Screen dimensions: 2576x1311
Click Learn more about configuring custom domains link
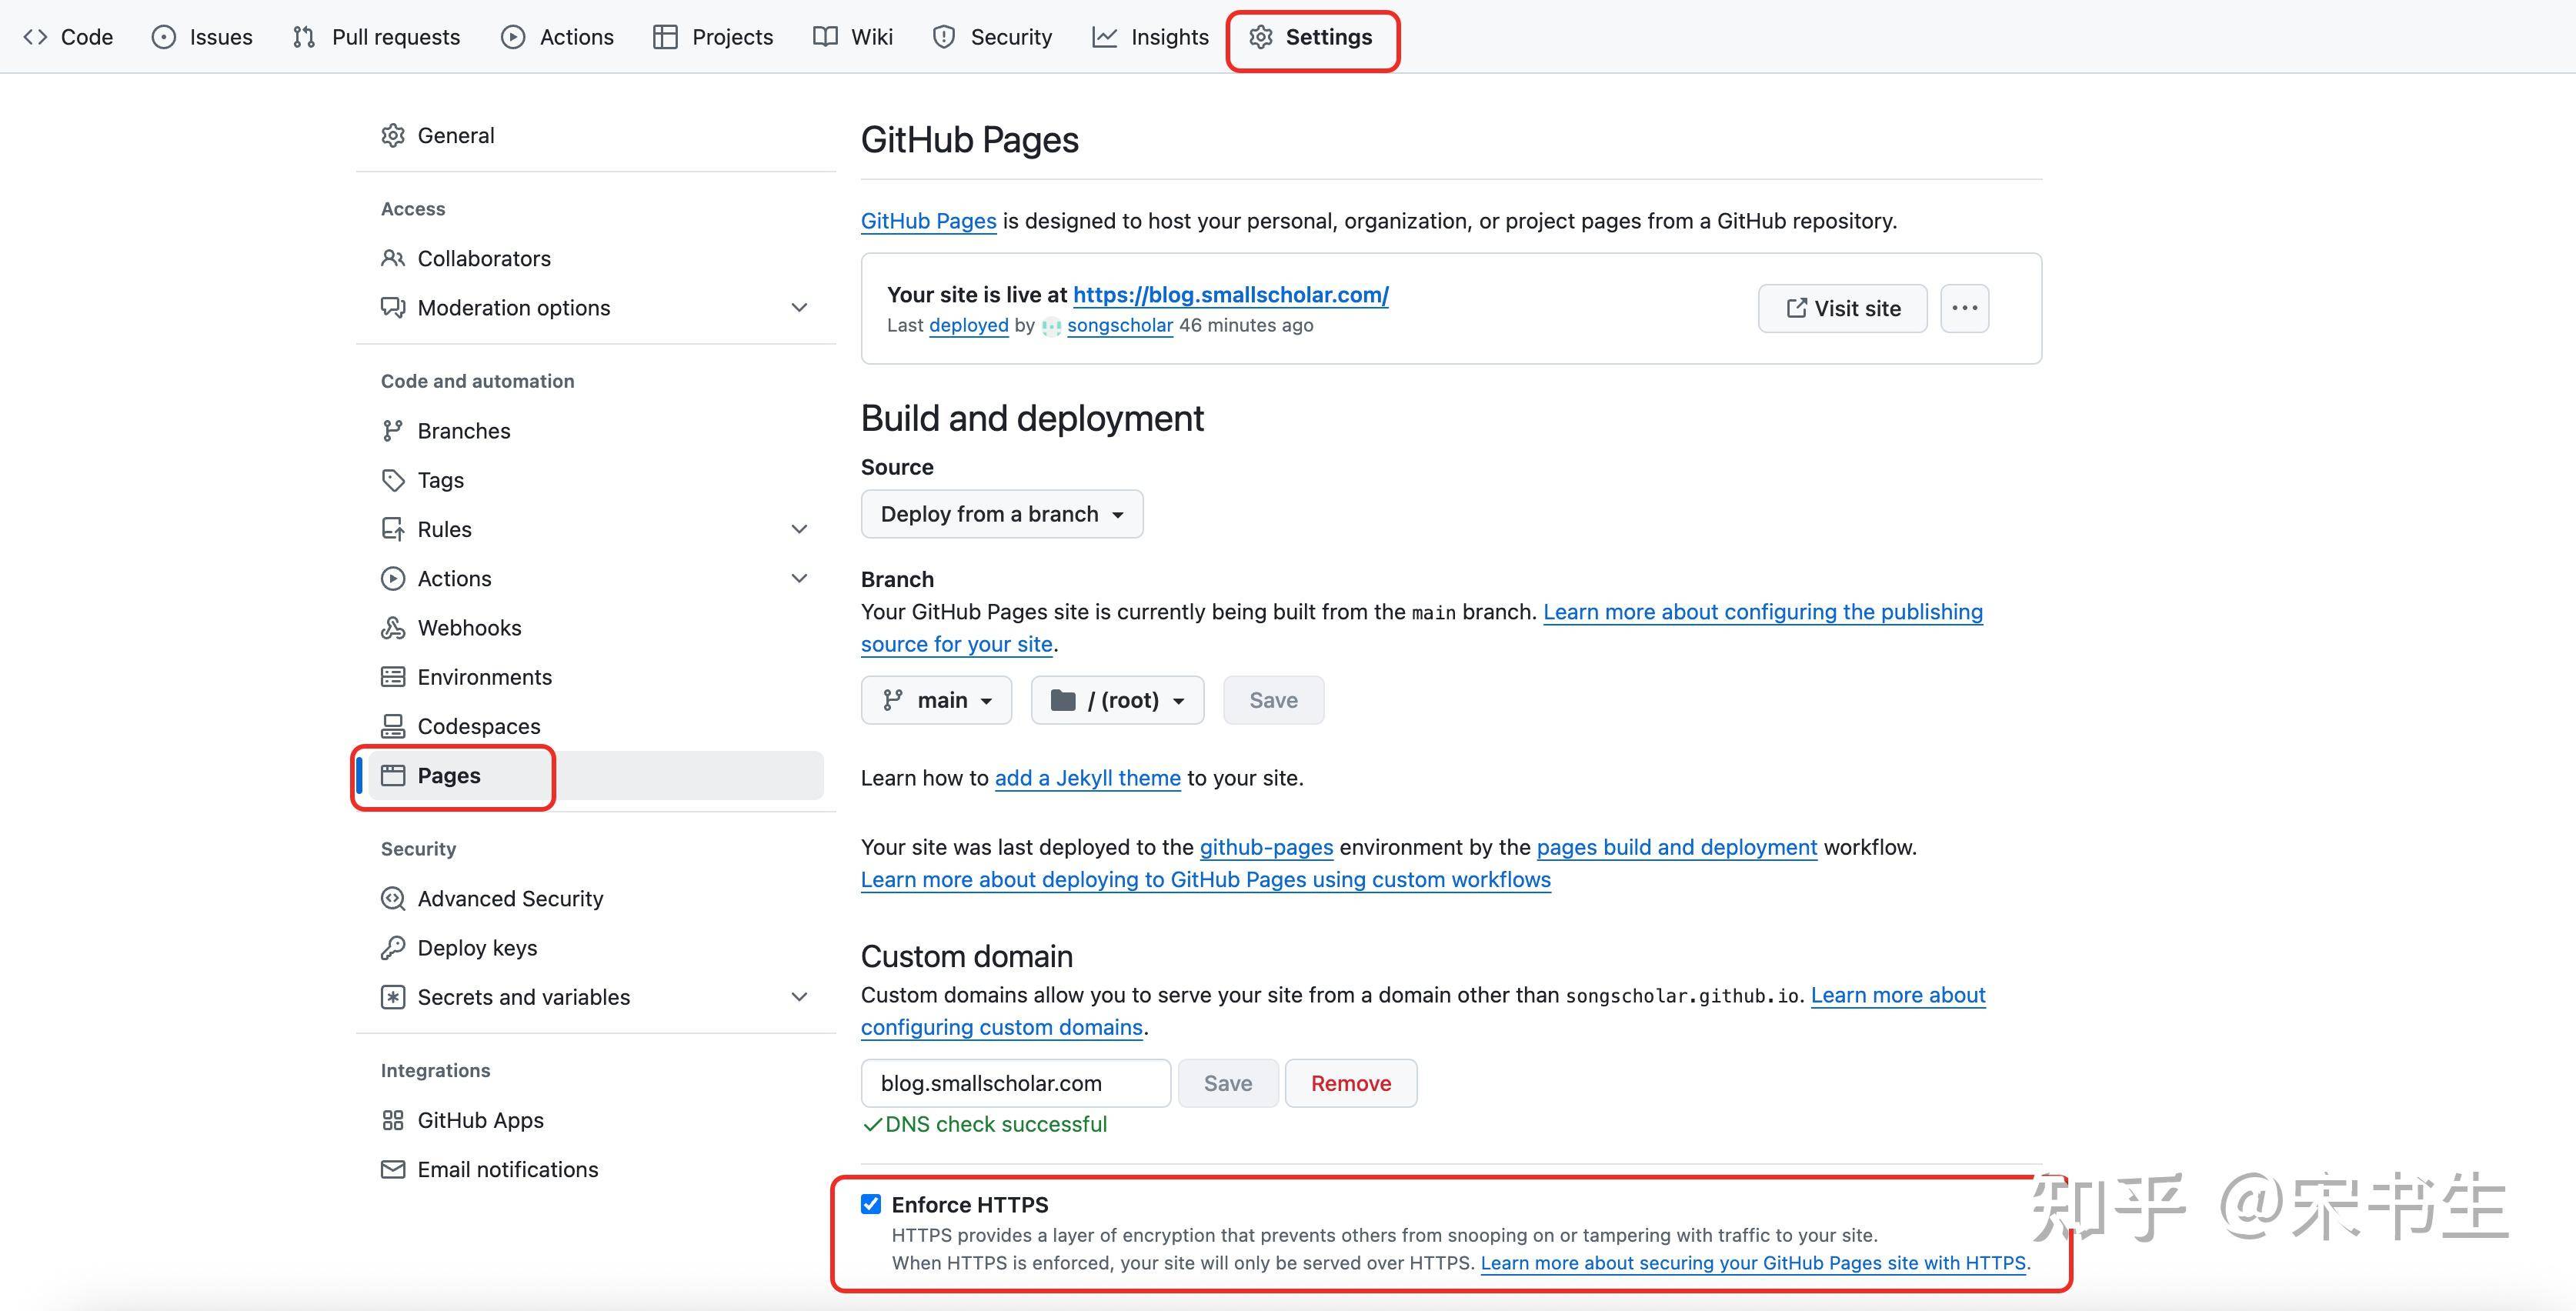pyautogui.click(x=1897, y=995)
